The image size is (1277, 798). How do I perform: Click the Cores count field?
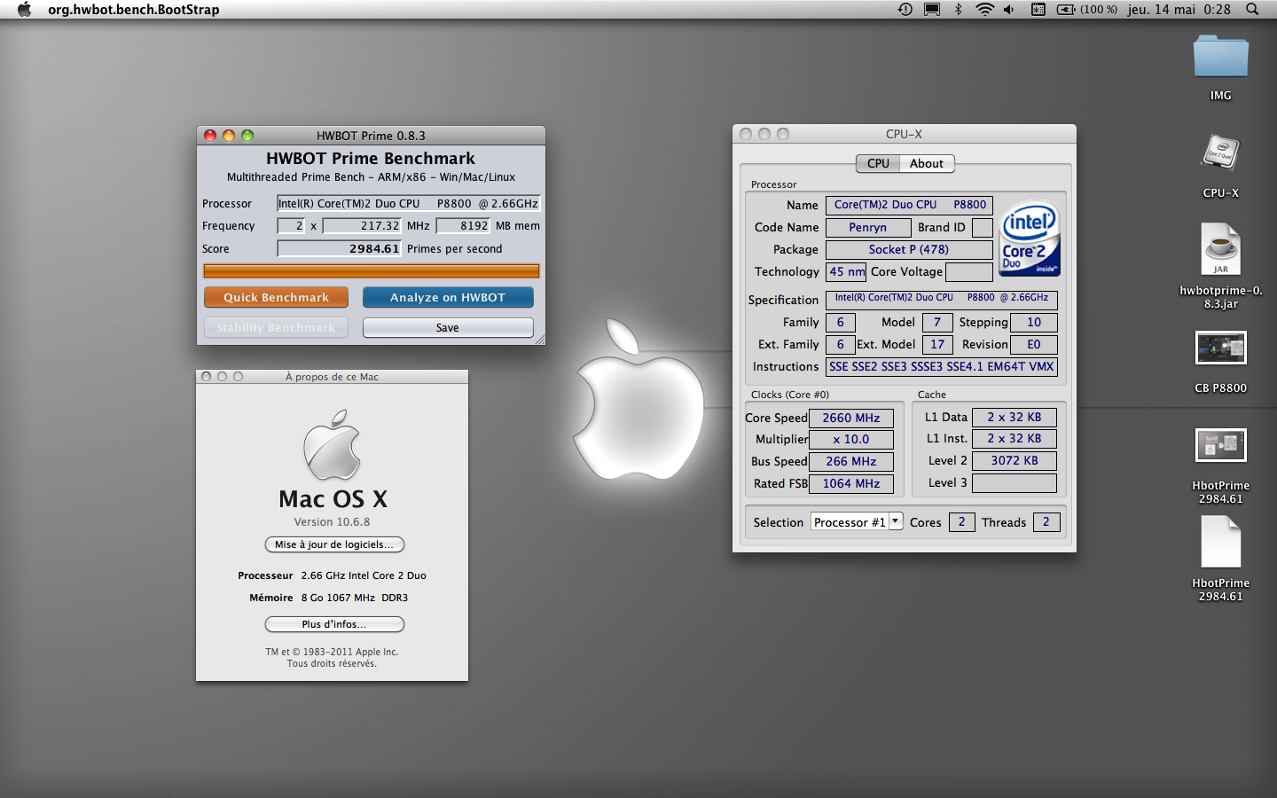(961, 521)
